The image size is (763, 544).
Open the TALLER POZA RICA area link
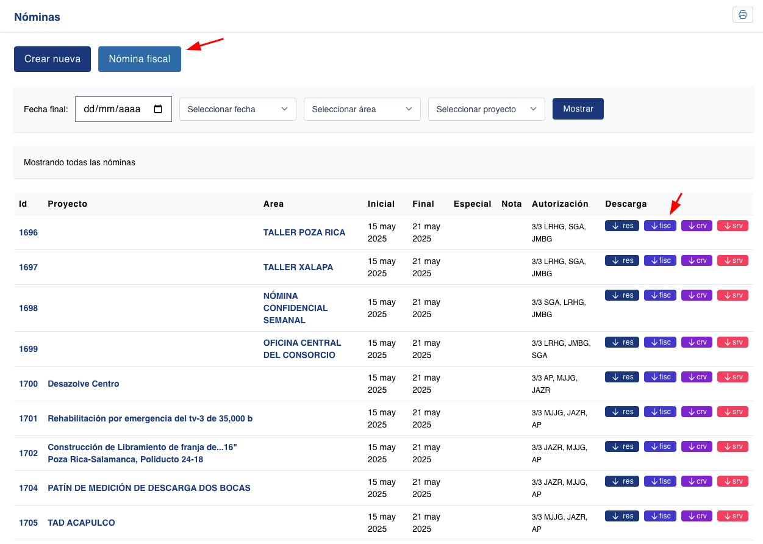[304, 232]
